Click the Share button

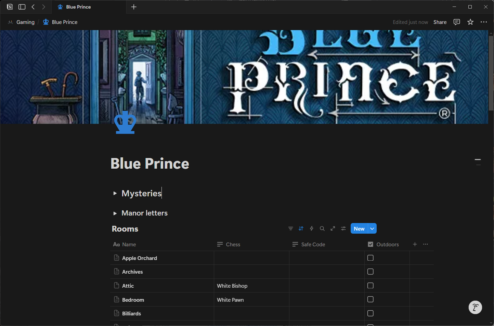pyautogui.click(x=440, y=22)
